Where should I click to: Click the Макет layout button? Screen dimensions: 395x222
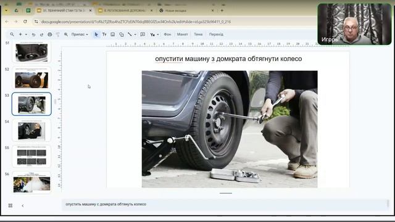click(x=182, y=35)
